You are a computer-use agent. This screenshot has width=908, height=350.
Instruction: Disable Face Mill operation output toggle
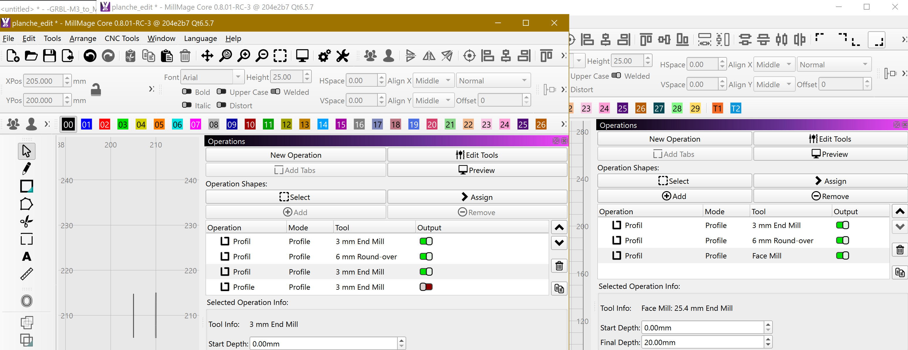pos(842,256)
